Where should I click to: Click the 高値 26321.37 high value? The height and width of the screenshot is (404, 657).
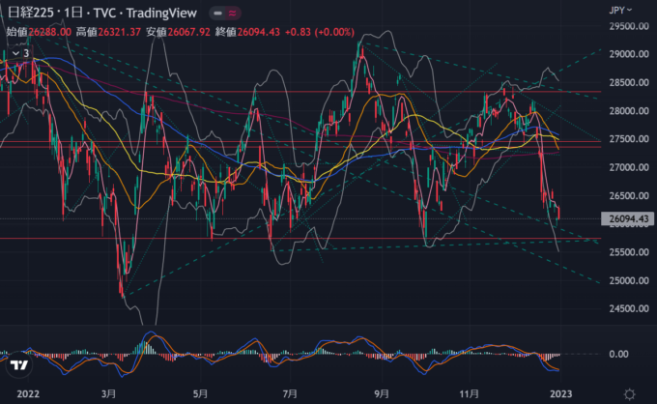pos(119,33)
